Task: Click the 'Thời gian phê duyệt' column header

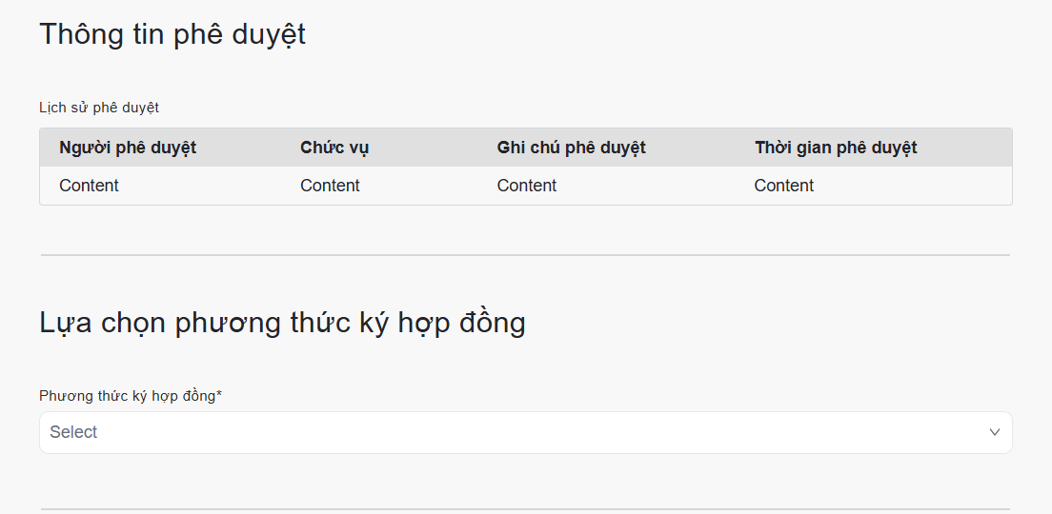Action: coord(836,148)
